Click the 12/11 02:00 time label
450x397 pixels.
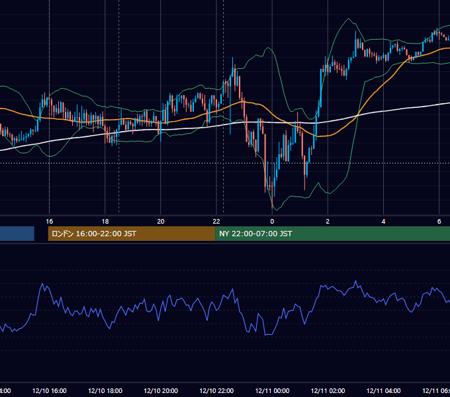pyautogui.click(x=328, y=390)
